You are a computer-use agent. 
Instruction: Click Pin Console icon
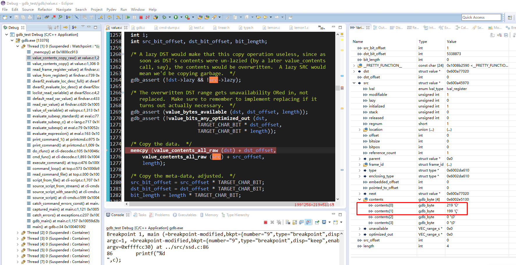tap(317, 222)
